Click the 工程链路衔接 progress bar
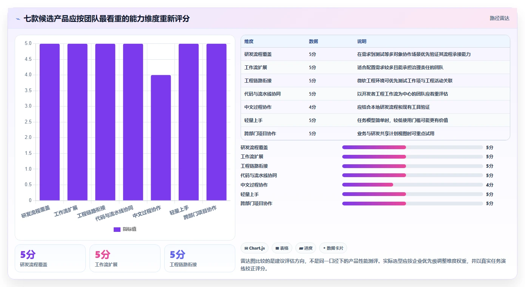 [412, 166]
